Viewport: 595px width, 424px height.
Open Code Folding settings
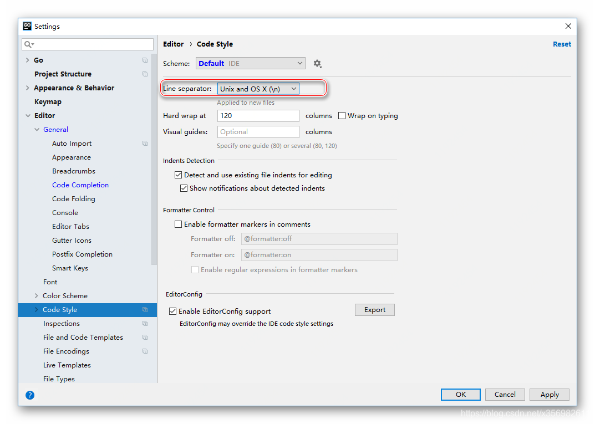tap(74, 199)
